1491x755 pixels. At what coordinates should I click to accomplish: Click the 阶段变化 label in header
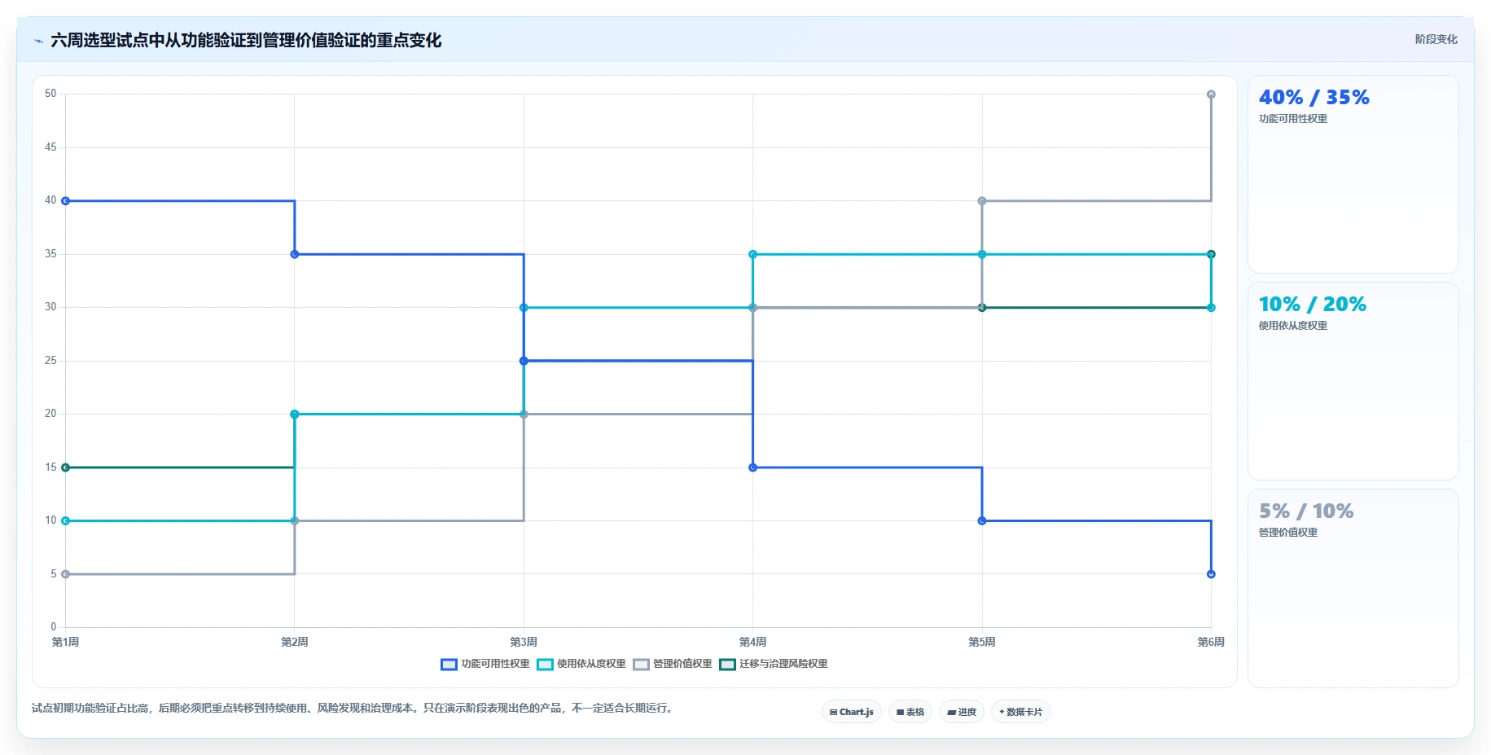1436,39
